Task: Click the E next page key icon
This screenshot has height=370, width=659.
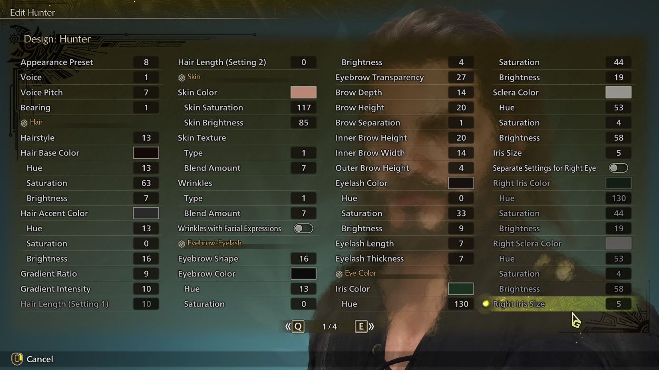Action: pos(361,326)
